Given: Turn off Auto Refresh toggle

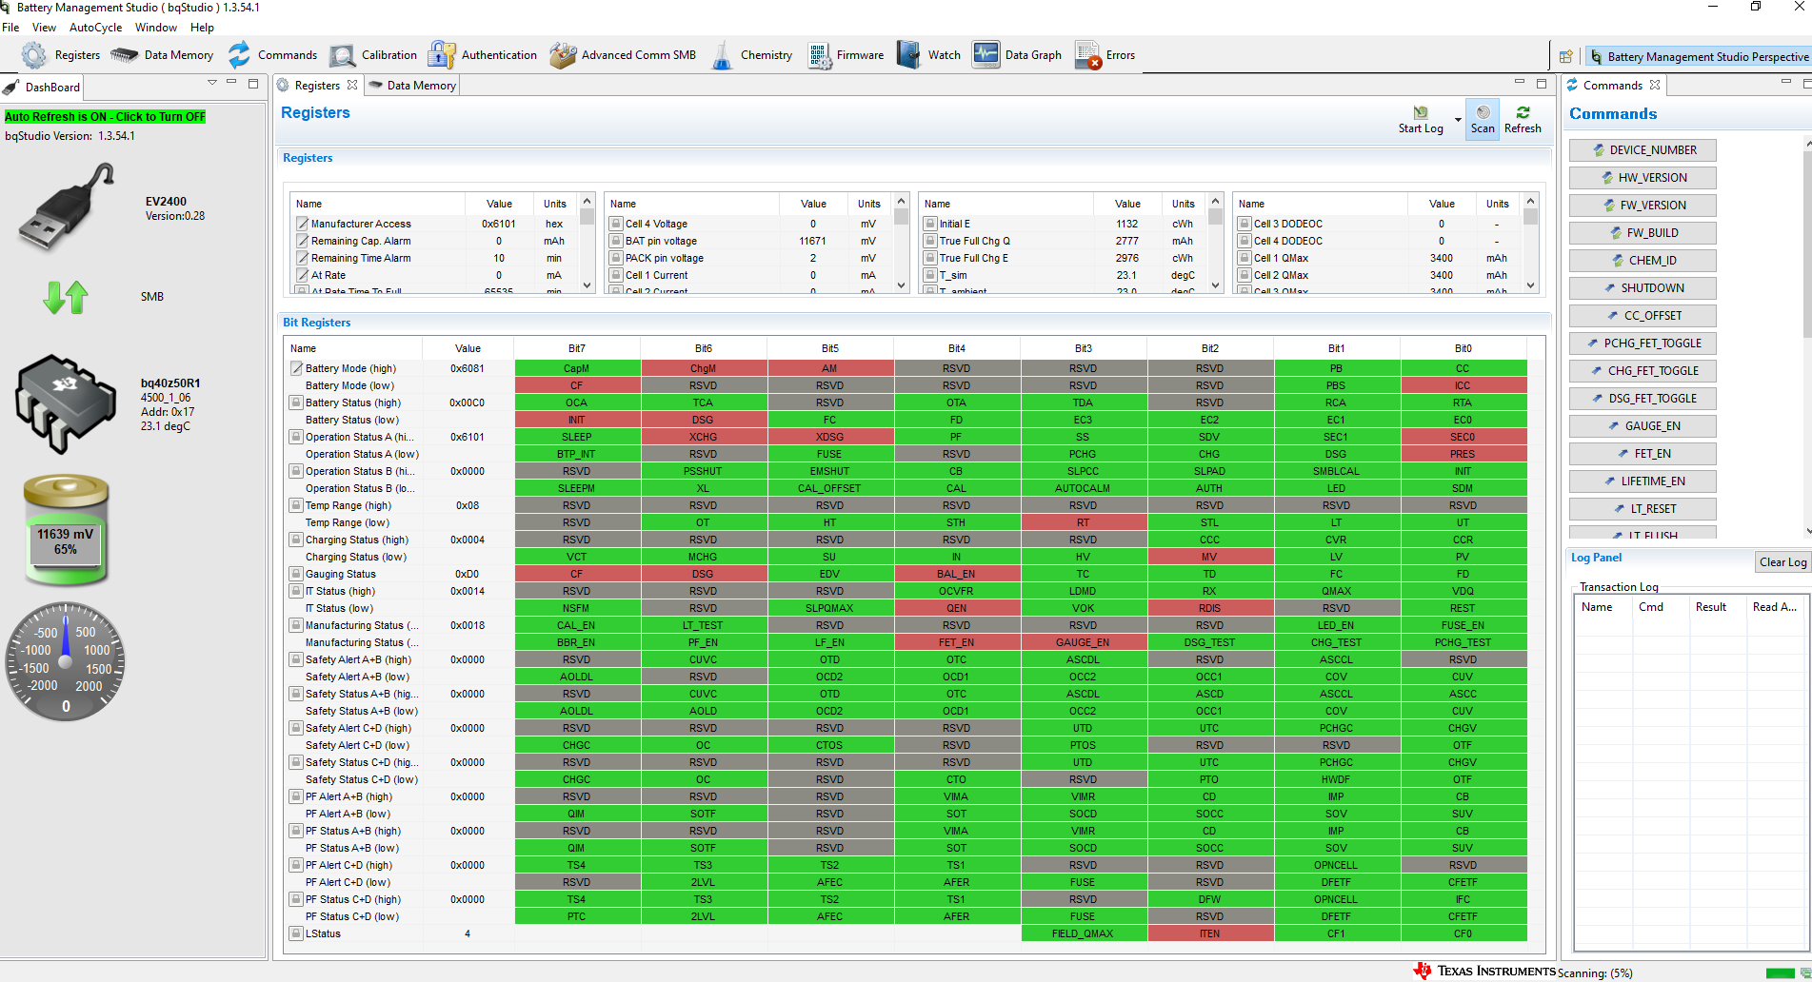Looking at the screenshot, I should (x=105, y=117).
